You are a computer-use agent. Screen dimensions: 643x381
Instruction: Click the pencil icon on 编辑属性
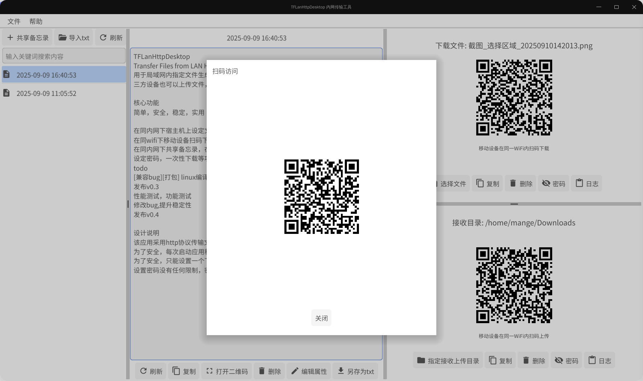point(295,371)
